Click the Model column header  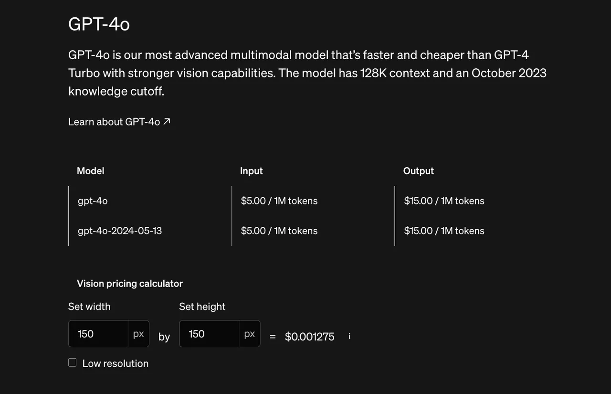coord(90,171)
